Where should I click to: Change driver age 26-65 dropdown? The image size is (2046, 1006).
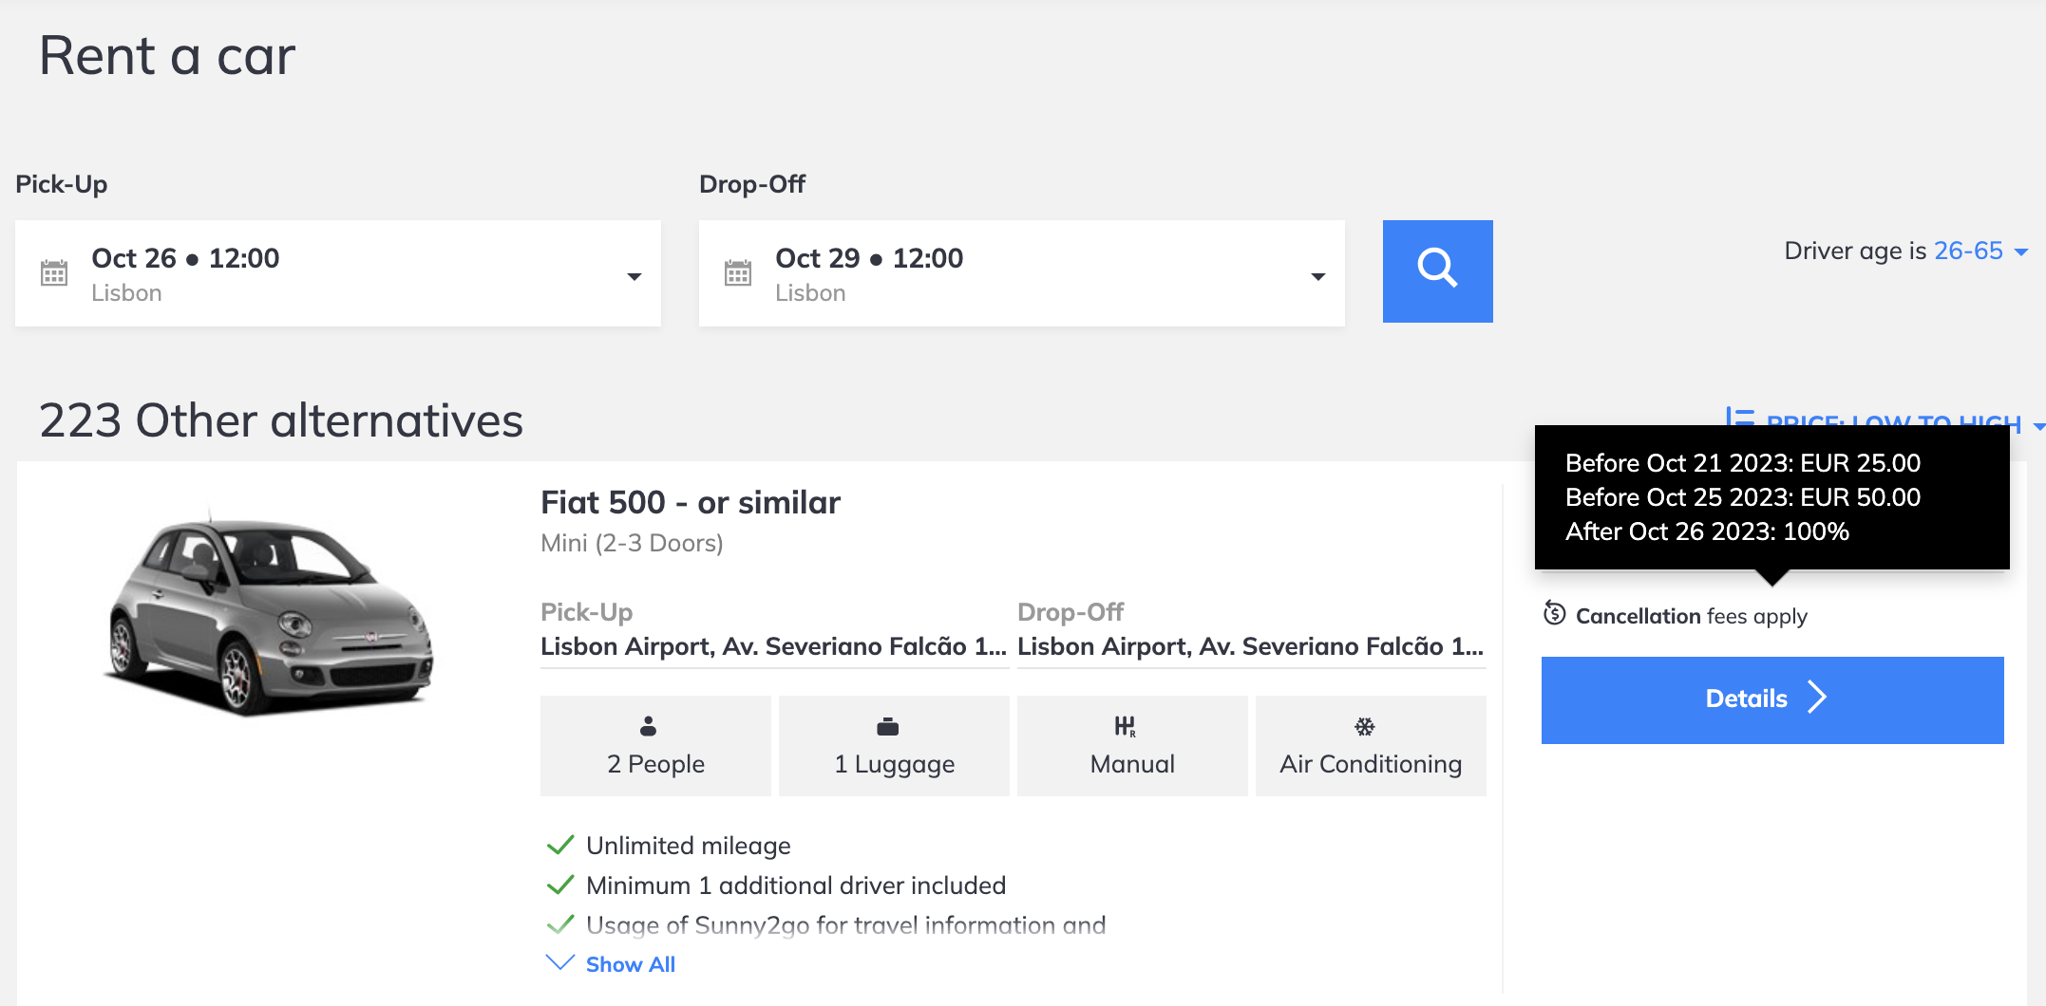coord(1981,251)
